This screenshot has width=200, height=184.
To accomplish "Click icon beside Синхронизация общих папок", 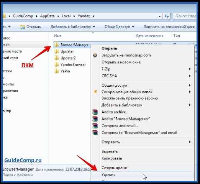I will click(95, 92).
